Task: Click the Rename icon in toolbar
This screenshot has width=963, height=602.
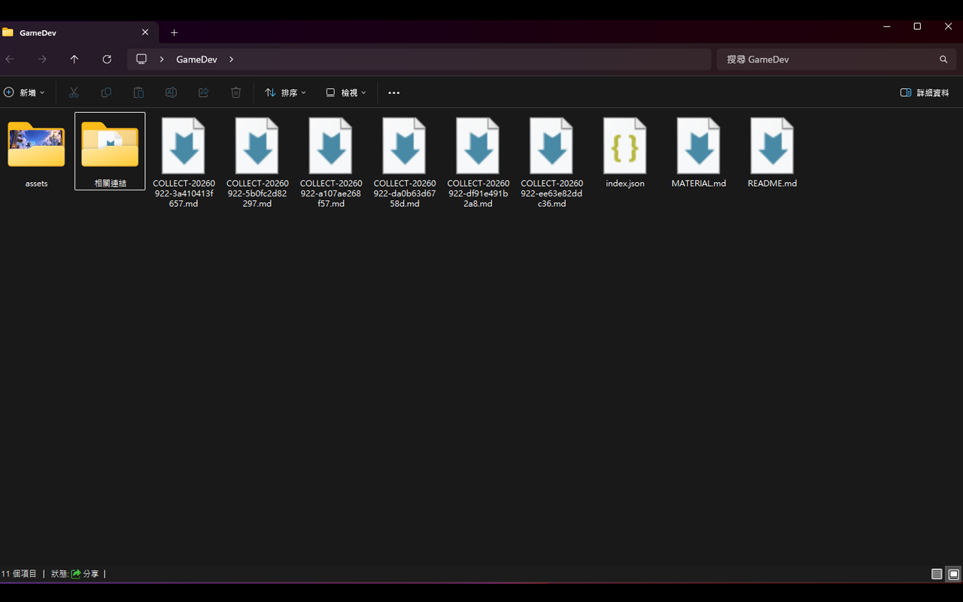Action: (x=171, y=93)
